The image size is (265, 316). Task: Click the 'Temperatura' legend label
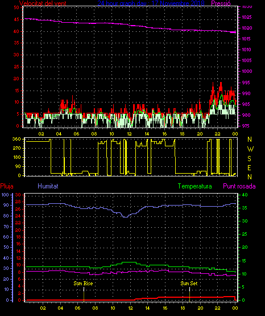[195, 186]
